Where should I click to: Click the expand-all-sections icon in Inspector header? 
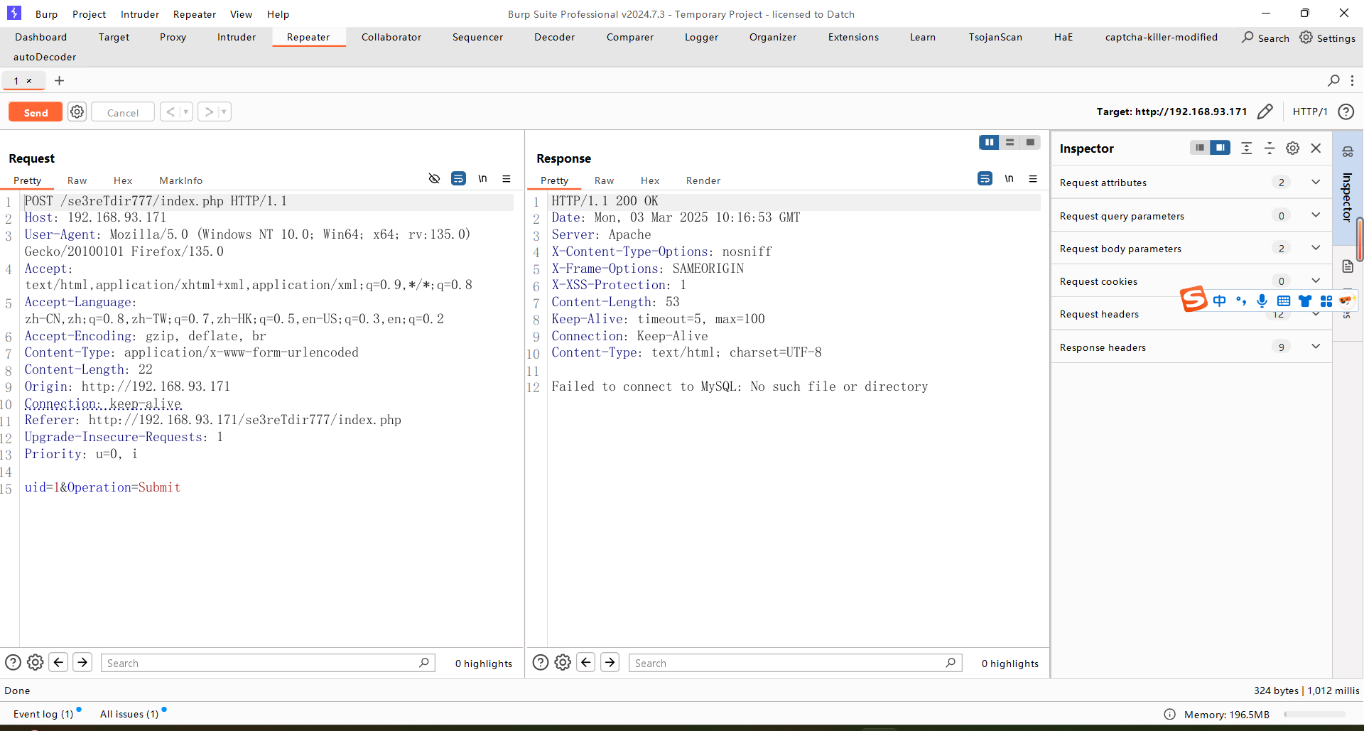(1247, 148)
